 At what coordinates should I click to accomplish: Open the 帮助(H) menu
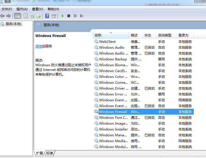click(53, 9)
